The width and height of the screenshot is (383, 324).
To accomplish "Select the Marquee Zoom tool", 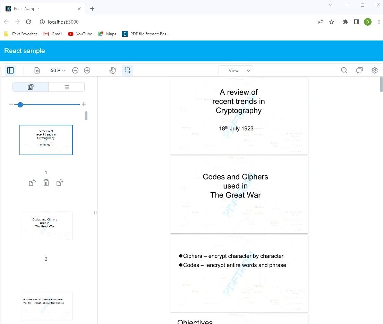I will 127,70.
